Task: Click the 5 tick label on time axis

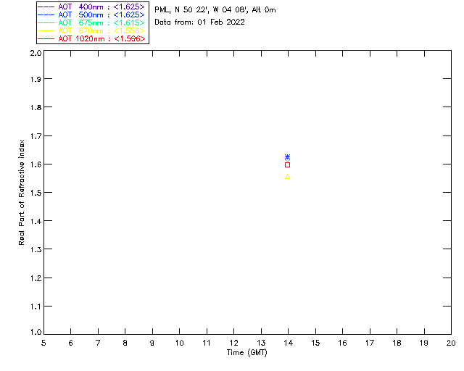Action: point(43,343)
